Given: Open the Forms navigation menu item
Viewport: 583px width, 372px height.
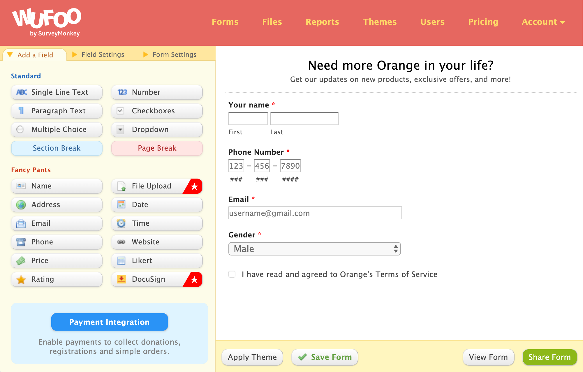Looking at the screenshot, I should point(225,21).
